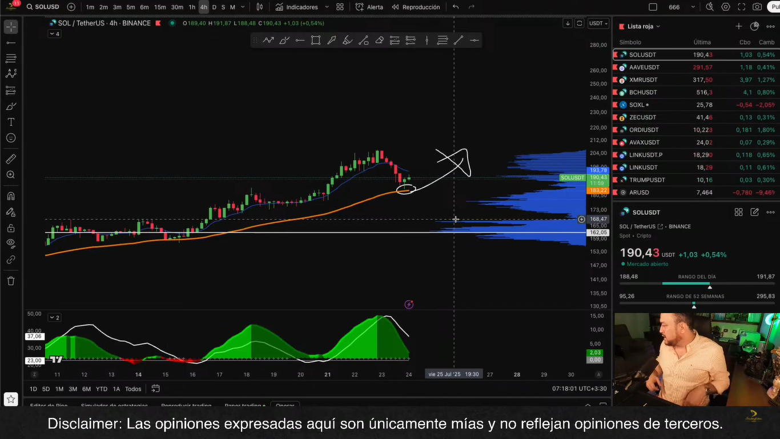This screenshot has width=780, height=439.
Task: Select the 3M date range button
Action: [x=73, y=389]
